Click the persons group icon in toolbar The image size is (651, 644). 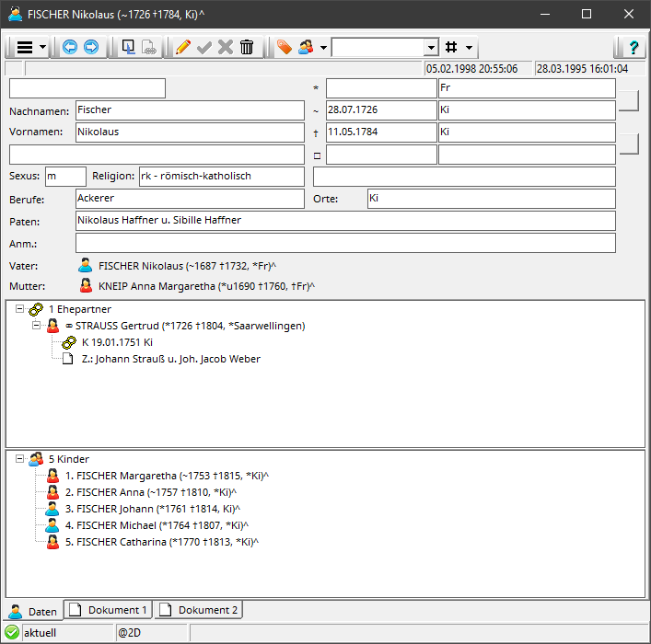click(306, 47)
